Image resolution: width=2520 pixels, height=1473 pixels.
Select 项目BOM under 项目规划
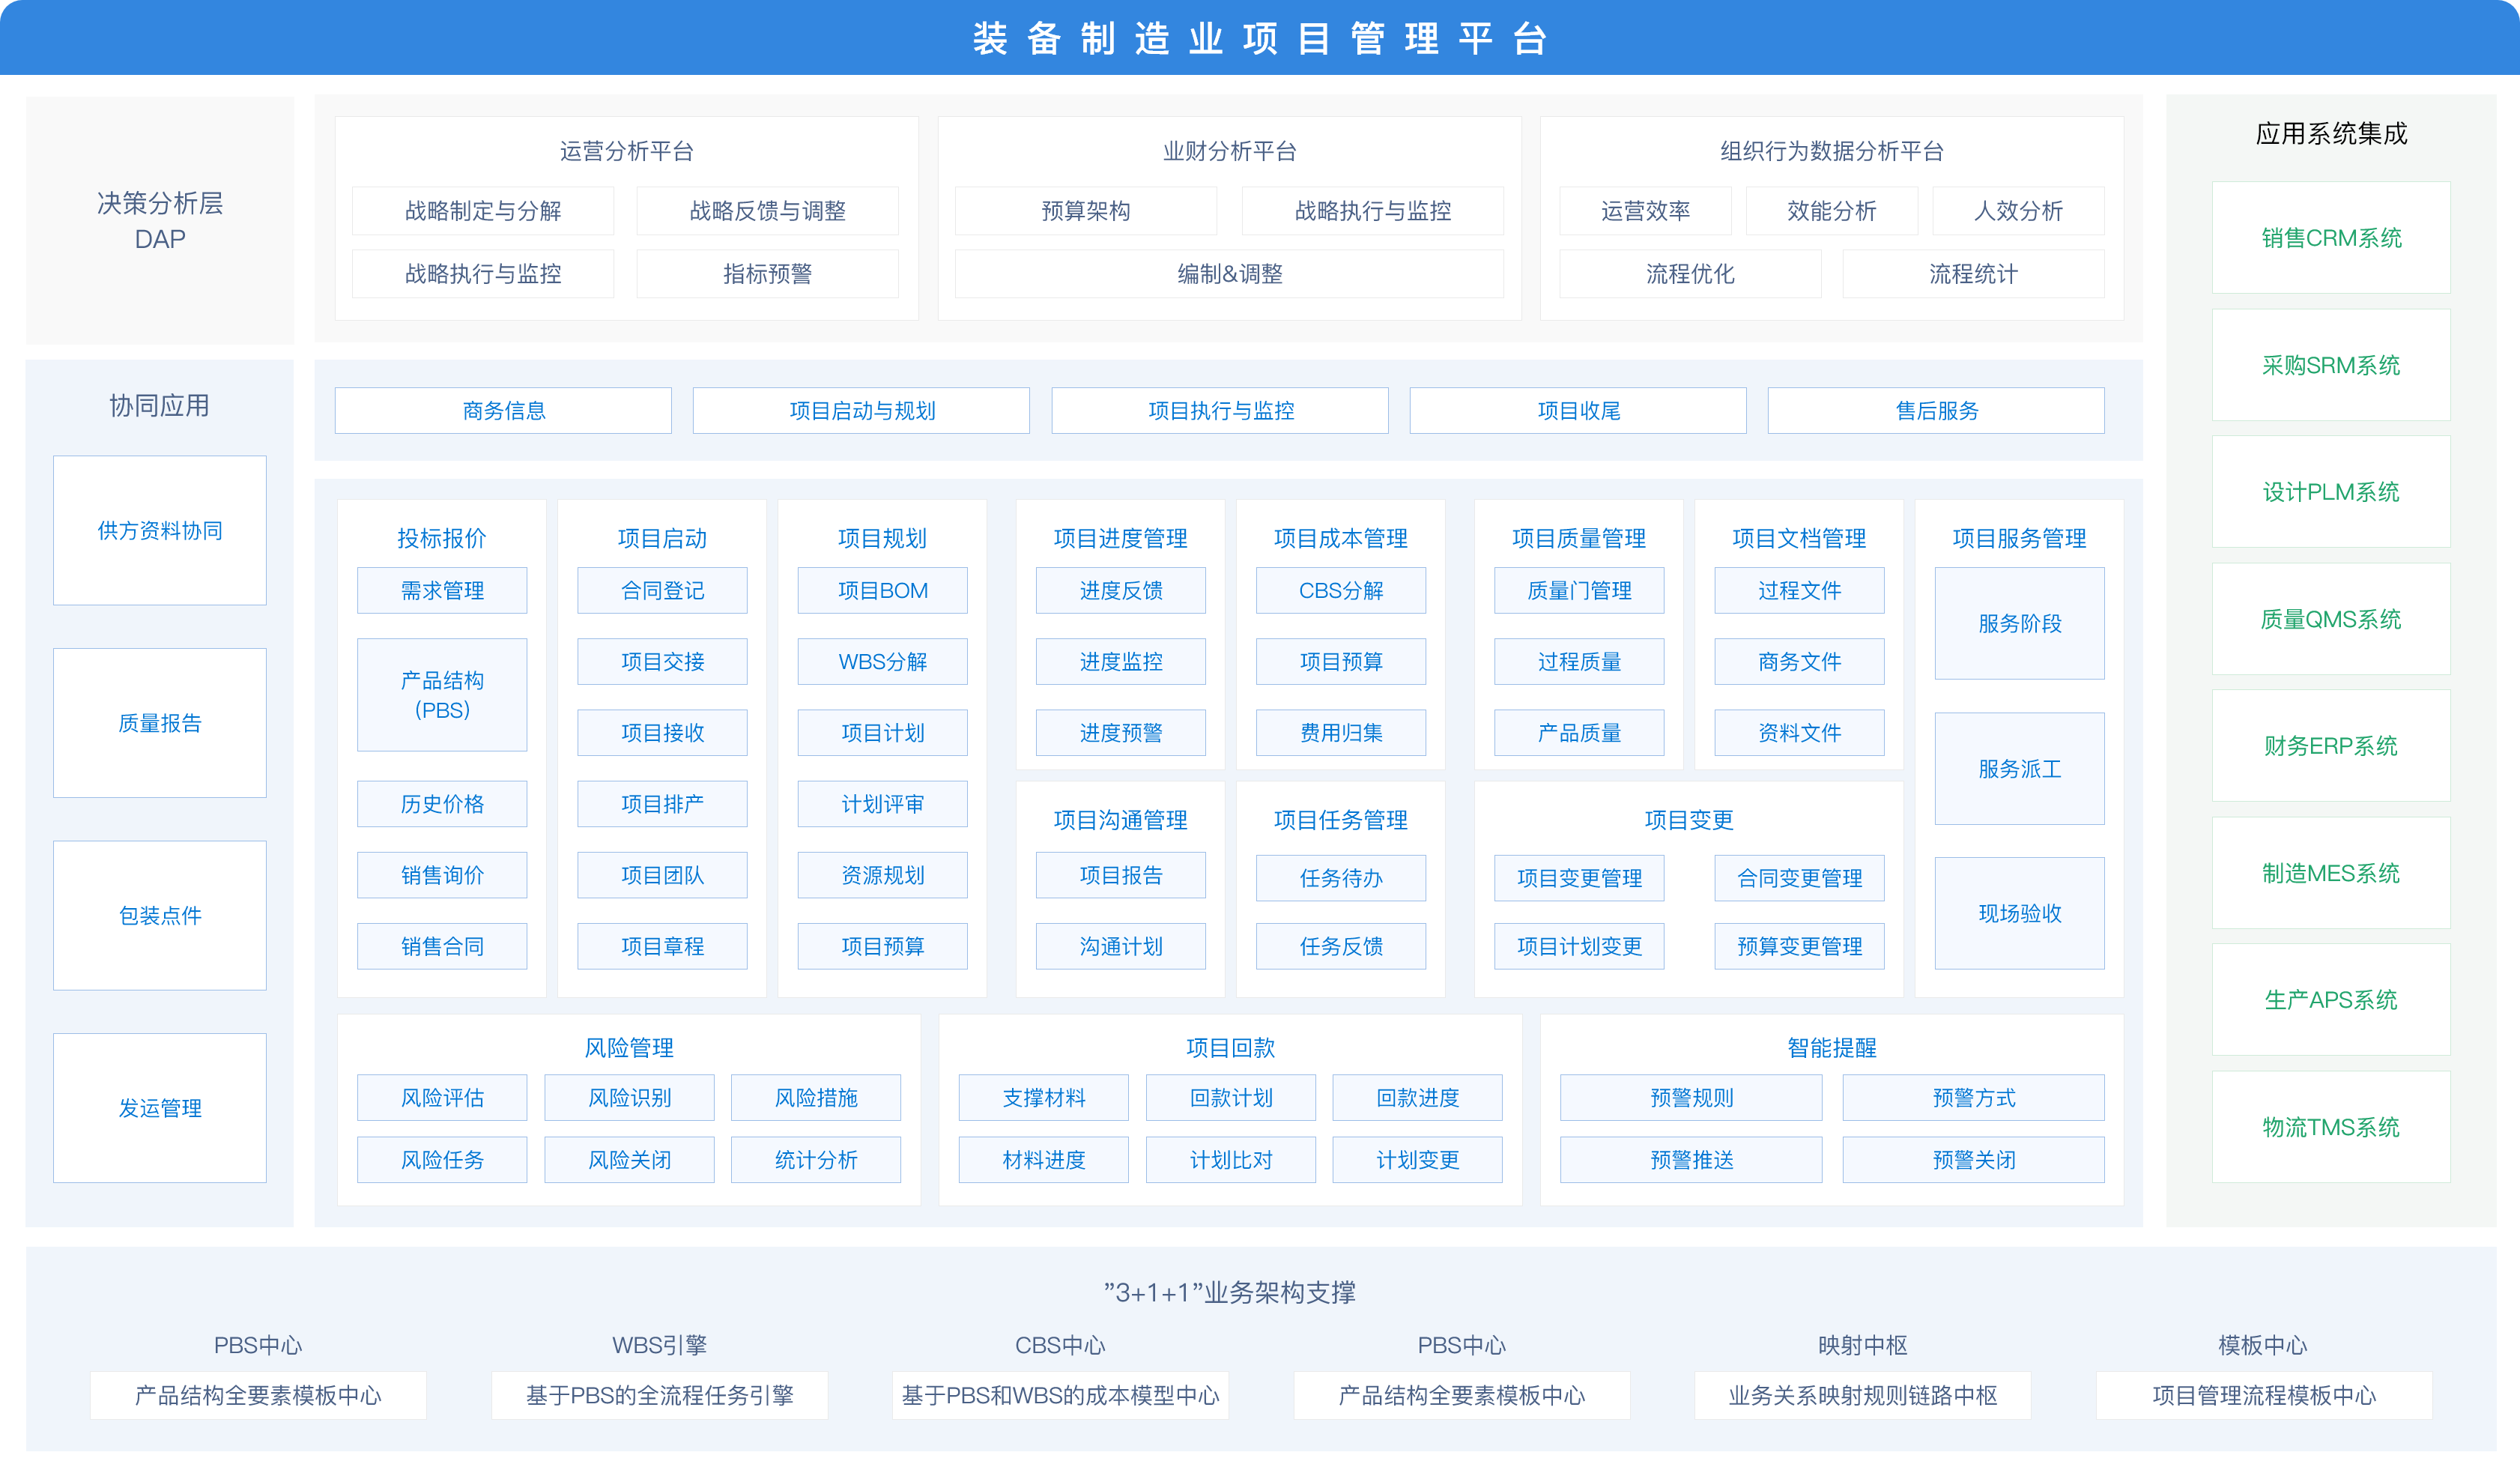(882, 590)
